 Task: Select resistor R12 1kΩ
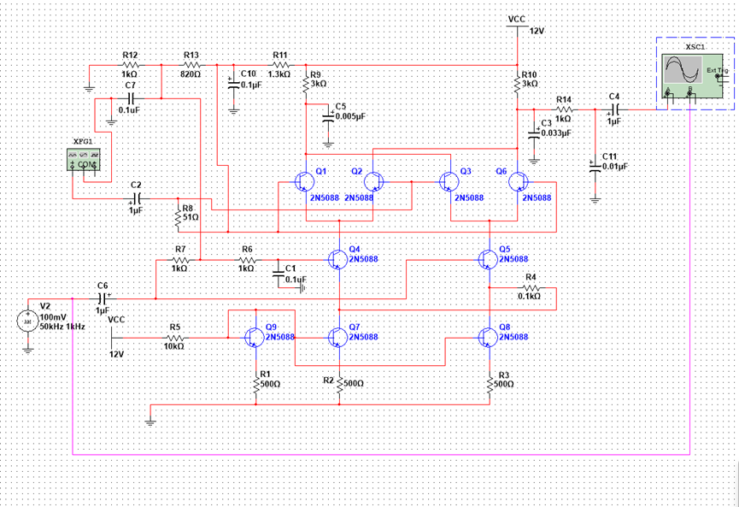[130, 65]
